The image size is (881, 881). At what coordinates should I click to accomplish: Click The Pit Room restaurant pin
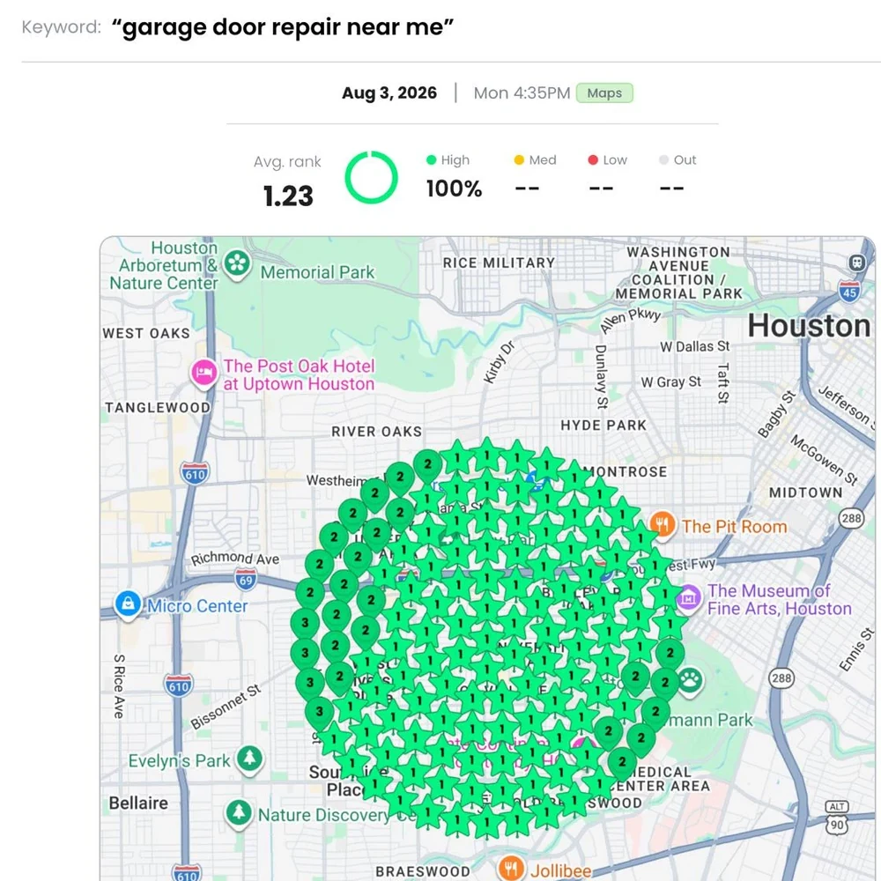pos(663,525)
